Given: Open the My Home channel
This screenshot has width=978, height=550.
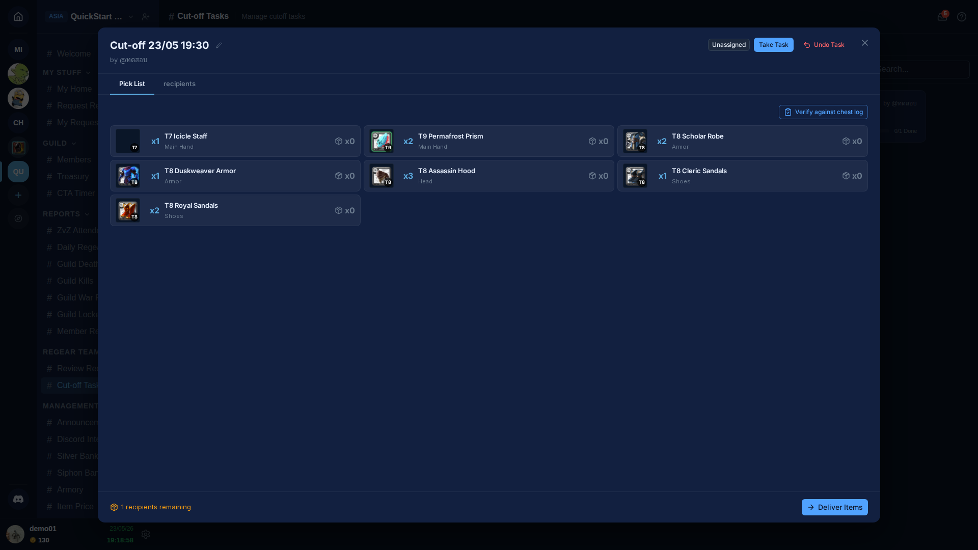Looking at the screenshot, I should pyautogui.click(x=69, y=89).
